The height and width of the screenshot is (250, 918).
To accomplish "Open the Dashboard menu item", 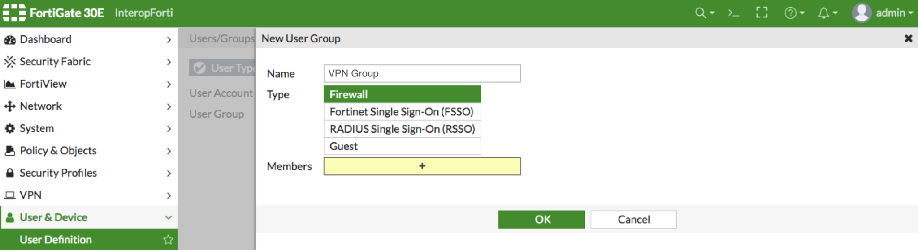I will coord(46,39).
